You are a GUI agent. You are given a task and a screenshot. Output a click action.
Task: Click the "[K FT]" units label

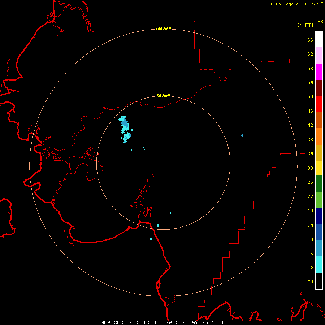click(305, 25)
